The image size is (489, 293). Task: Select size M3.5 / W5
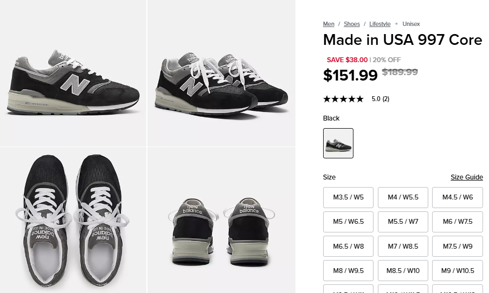click(x=349, y=197)
